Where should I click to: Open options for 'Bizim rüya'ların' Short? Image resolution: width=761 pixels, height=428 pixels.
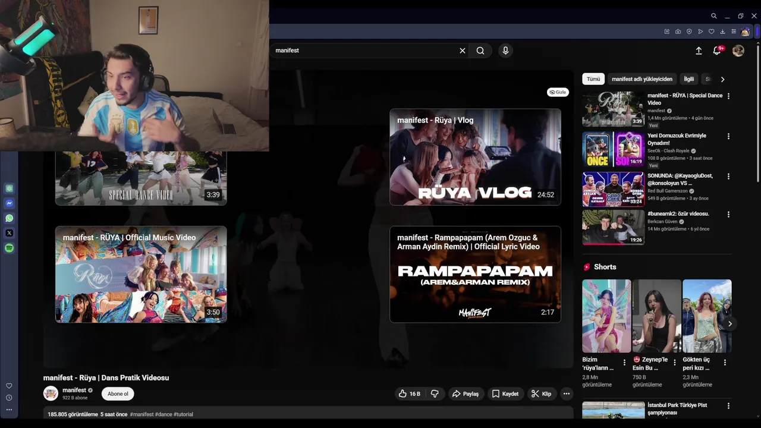pyautogui.click(x=624, y=363)
